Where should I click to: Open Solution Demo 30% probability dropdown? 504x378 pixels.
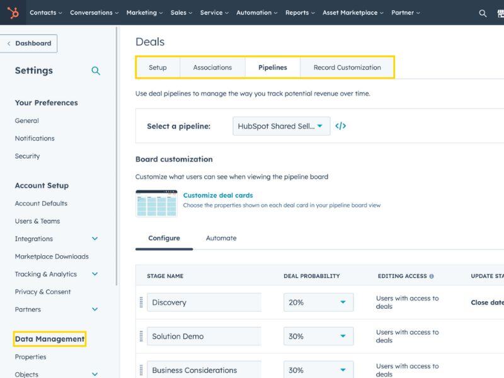[318, 336]
